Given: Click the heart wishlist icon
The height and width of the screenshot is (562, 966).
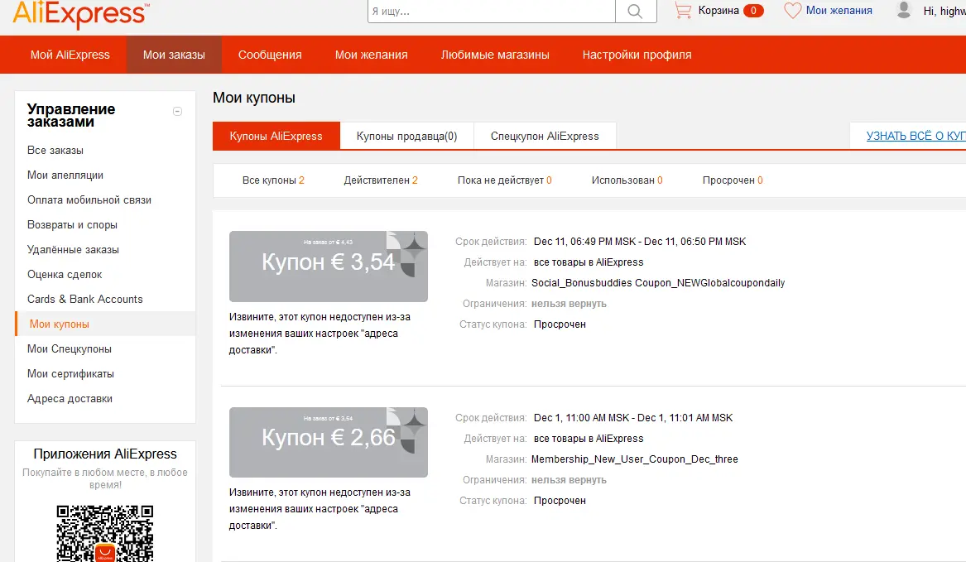Looking at the screenshot, I should (792, 11).
